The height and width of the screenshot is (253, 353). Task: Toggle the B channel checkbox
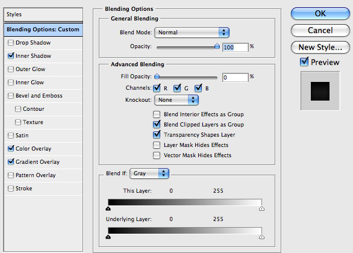click(x=198, y=88)
